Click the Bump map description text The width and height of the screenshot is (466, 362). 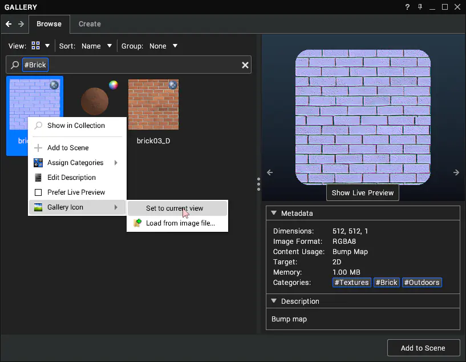289,319
